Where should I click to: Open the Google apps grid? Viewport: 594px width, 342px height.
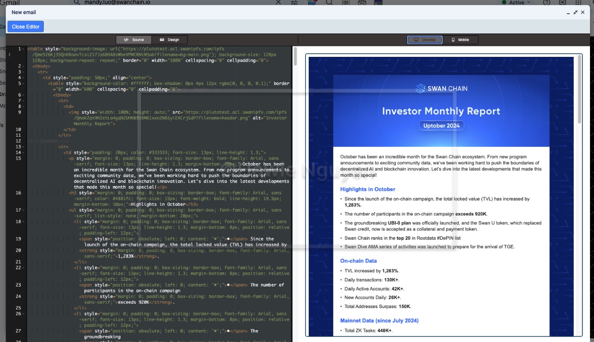[578, 2]
